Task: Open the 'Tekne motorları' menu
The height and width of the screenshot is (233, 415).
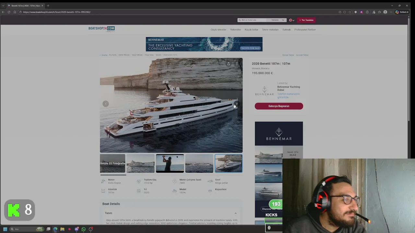Action: (x=270, y=29)
